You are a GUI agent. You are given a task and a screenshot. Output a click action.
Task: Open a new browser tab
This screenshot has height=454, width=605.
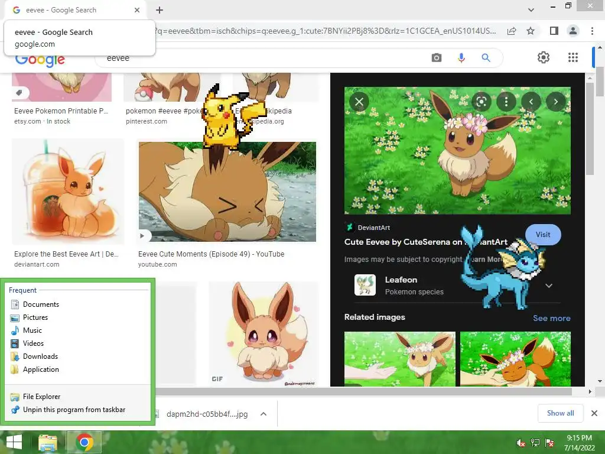point(160,10)
